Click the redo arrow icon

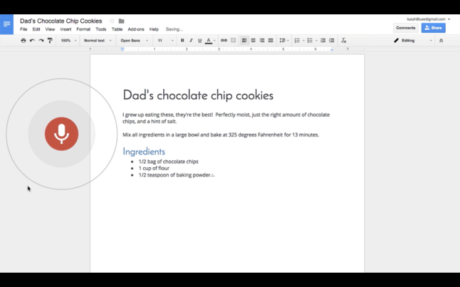[x=41, y=41]
